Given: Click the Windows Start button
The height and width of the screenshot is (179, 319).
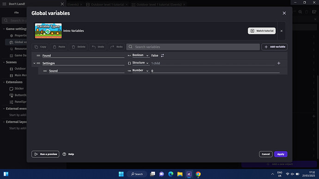Looking at the screenshot, I should pyautogui.click(x=121, y=174).
